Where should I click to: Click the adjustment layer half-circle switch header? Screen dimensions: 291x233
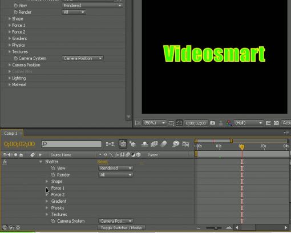tap(133, 155)
